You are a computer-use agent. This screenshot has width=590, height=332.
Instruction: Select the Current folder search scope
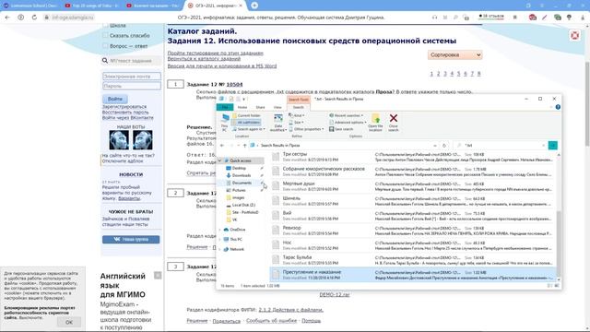246,115
